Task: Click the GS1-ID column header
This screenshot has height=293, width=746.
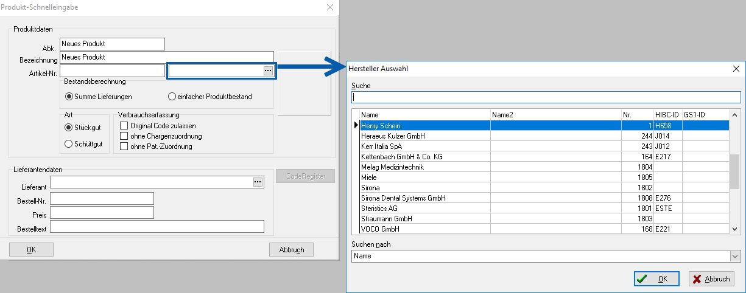Action: pos(706,115)
